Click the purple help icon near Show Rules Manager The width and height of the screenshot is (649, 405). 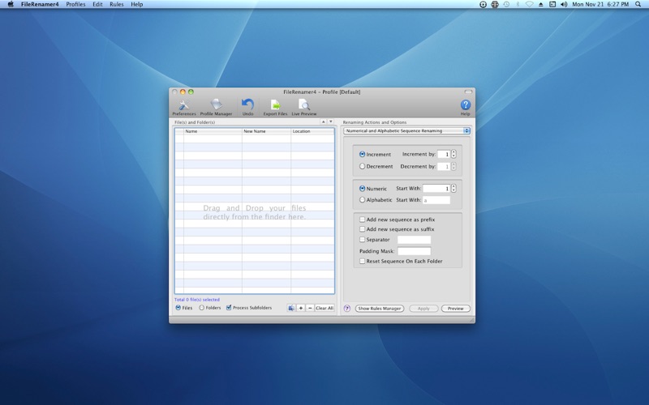[347, 309]
